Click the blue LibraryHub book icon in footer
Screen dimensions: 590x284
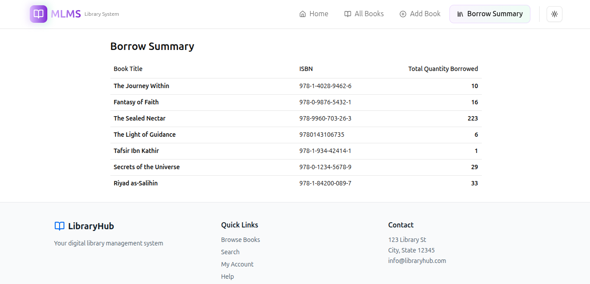(x=60, y=226)
